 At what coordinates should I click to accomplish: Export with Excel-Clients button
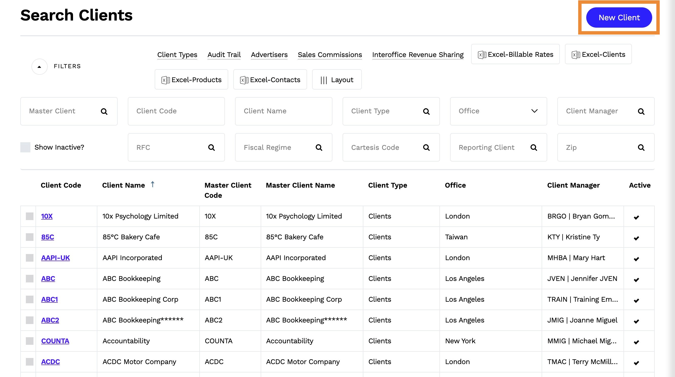point(598,54)
